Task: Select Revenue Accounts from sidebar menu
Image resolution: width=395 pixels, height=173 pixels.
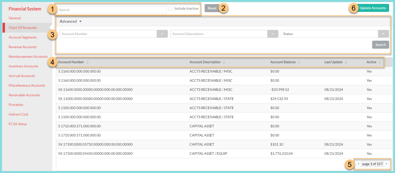Action: click(x=23, y=47)
